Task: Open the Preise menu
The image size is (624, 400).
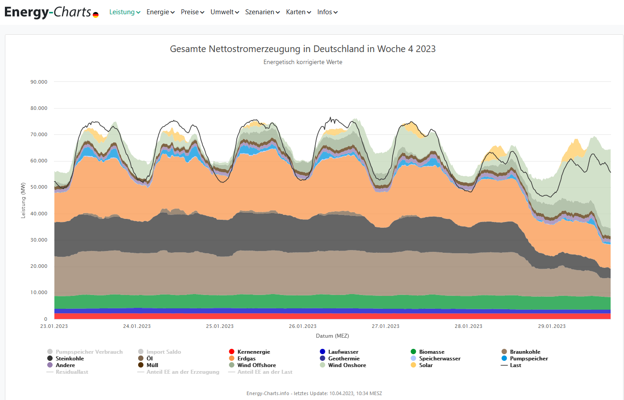Action: tap(193, 12)
